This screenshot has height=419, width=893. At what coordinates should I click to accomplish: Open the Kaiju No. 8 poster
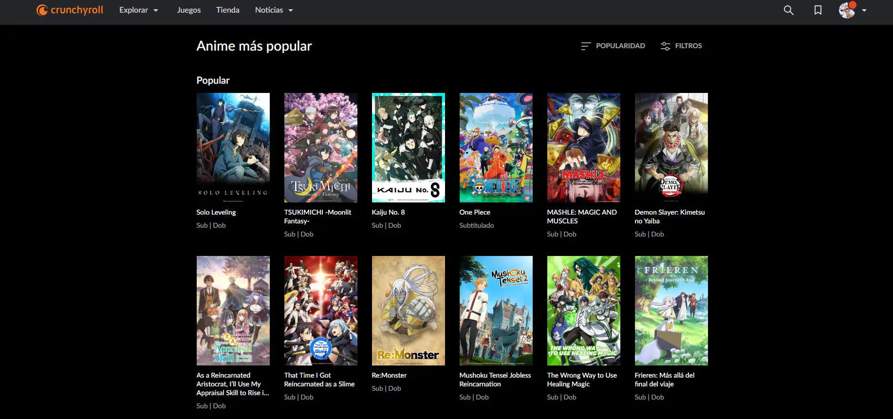tap(409, 147)
